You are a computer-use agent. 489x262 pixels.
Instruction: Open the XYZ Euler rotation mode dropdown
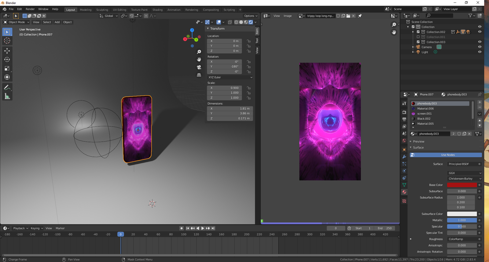pos(230,77)
